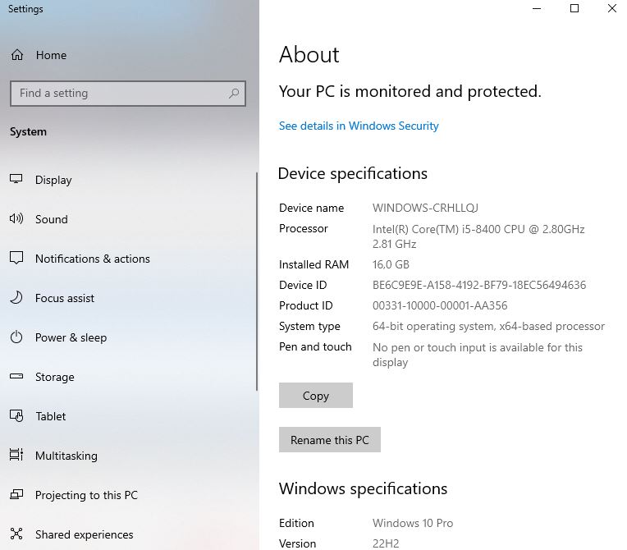
Task: Click the Projecting to this PC icon
Action: [x=16, y=494]
